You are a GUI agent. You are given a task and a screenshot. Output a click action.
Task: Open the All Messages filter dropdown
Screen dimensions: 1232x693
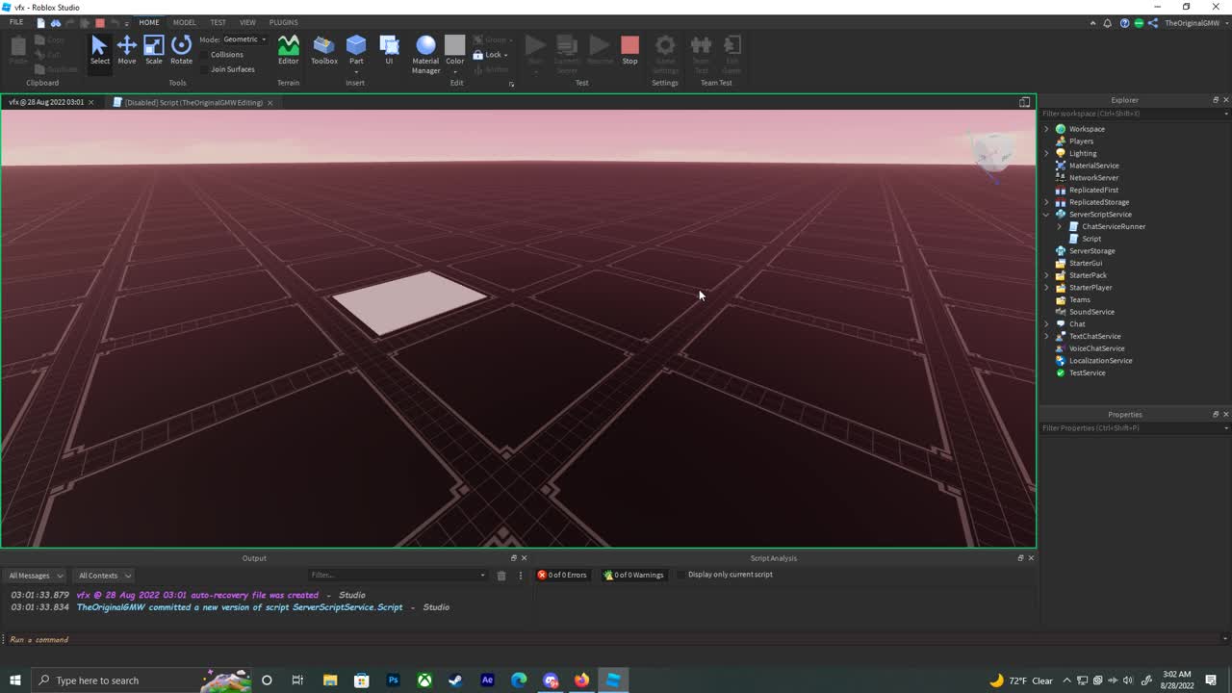click(x=36, y=576)
